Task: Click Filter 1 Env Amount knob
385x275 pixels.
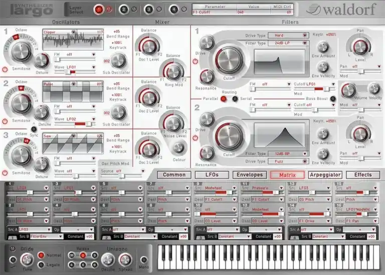Action: coord(323,47)
